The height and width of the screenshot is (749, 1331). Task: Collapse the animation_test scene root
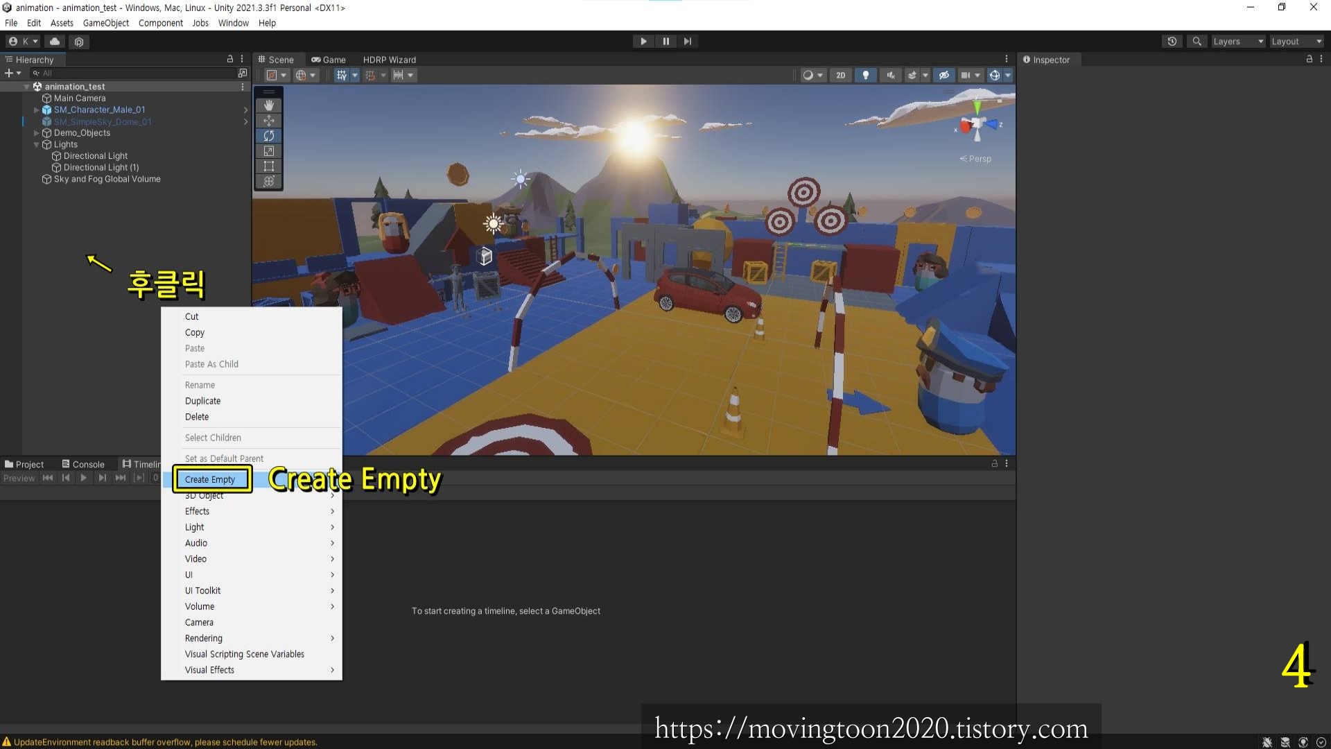(x=27, y=87)
